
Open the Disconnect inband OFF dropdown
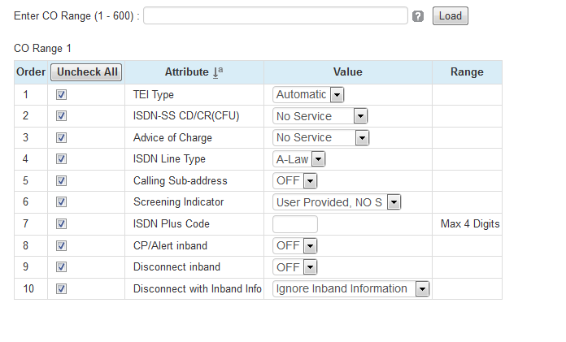point(294,267)
